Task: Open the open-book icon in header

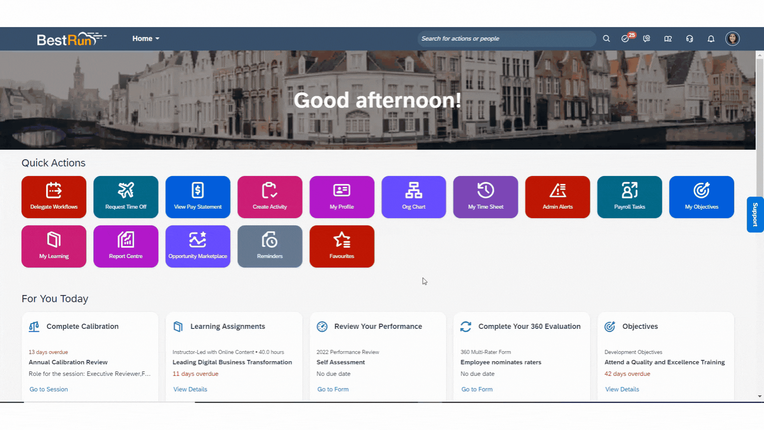Action: tap(668, 39)
